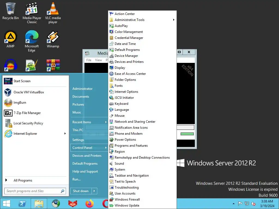Image resolution: width=279 pixels, height=209 pixels.
Task: Launch Firefox from the taskbar
Action: (x=89, y=204)
